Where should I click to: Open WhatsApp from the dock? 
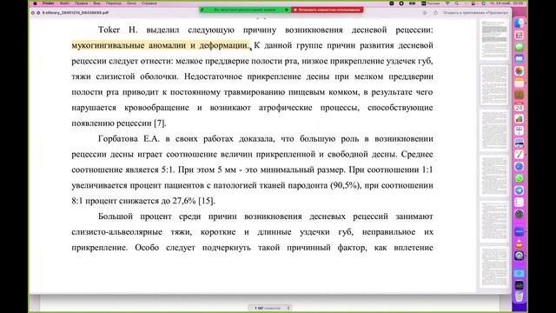(x=519, y=178)
